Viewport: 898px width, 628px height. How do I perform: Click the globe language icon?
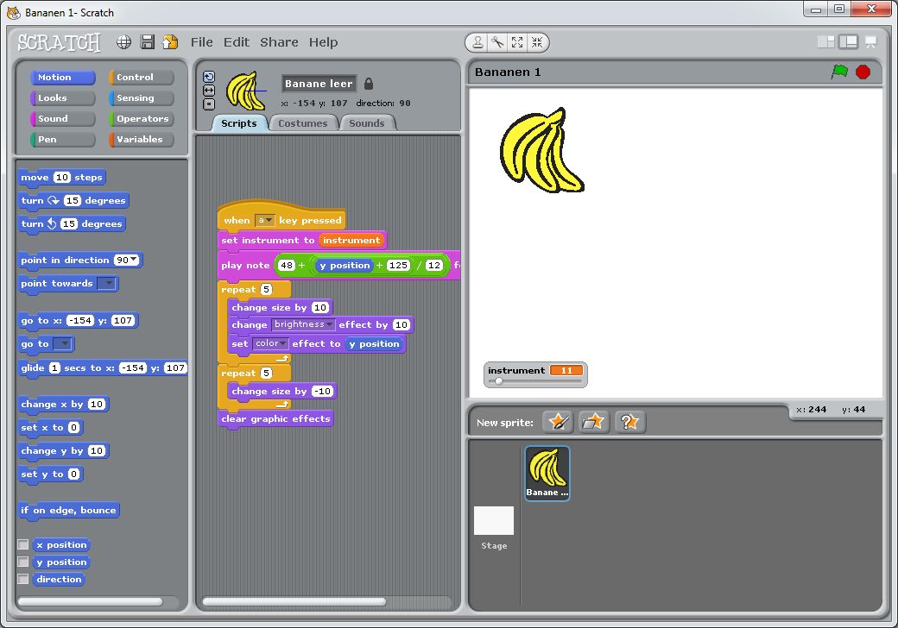124,42
